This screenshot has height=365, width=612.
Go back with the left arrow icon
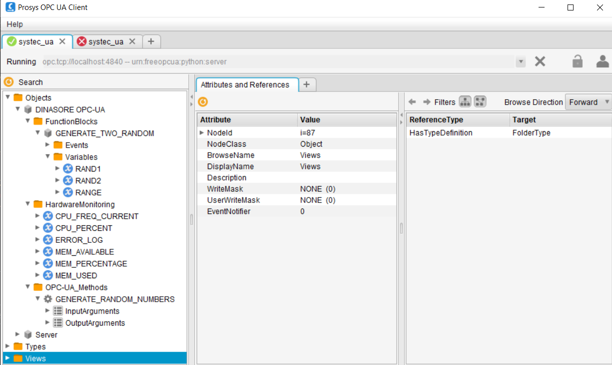tap(413, 102)
